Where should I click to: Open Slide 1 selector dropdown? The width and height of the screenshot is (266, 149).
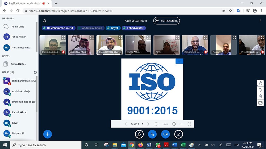(137, 124)
